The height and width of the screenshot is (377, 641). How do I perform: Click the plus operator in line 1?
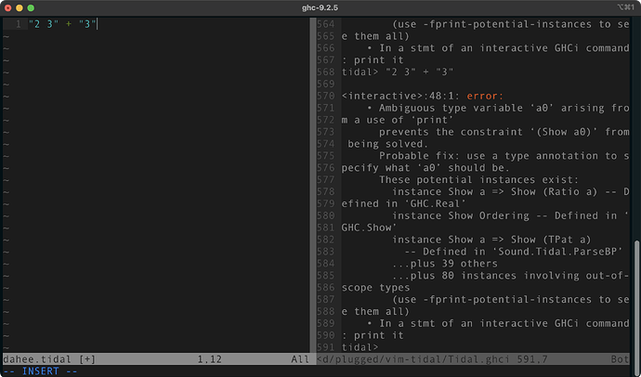[x=69, y=24]
